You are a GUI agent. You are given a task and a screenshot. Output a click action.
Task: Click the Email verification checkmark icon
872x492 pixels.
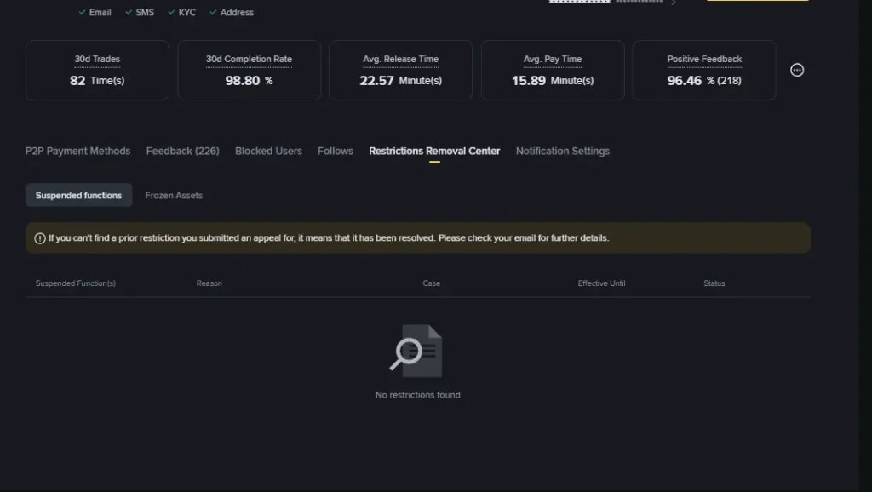click(x=82, y=13)
